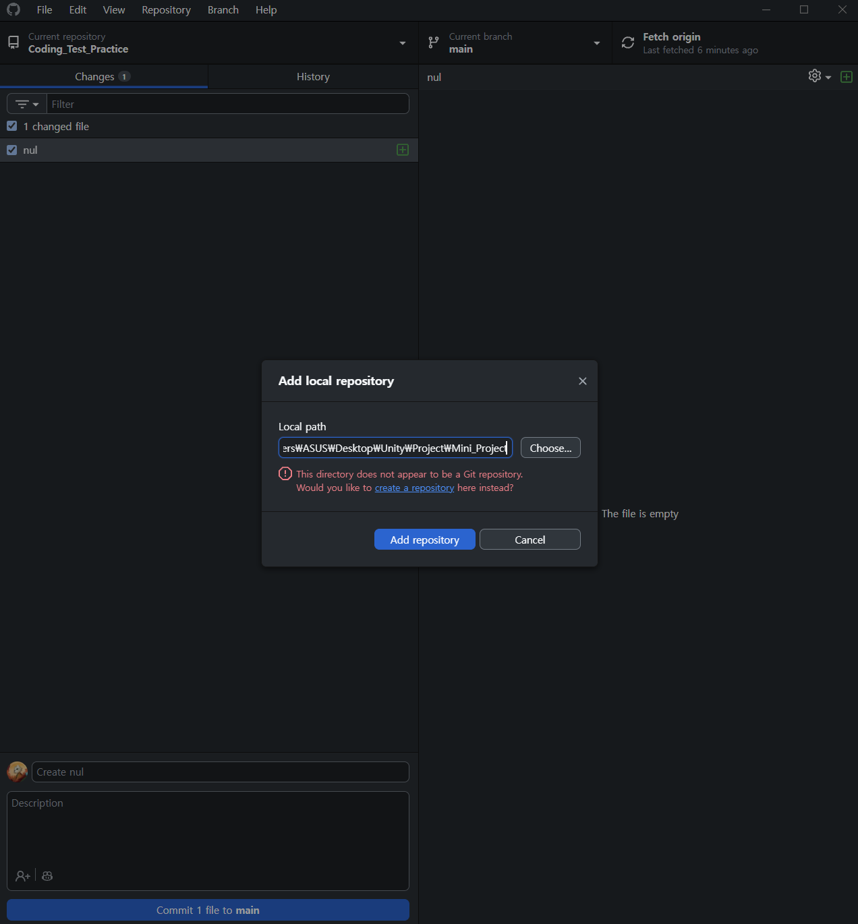Expand the Current branch dropdown
This screenshot has height=924, width=858.
click(515, 42)
